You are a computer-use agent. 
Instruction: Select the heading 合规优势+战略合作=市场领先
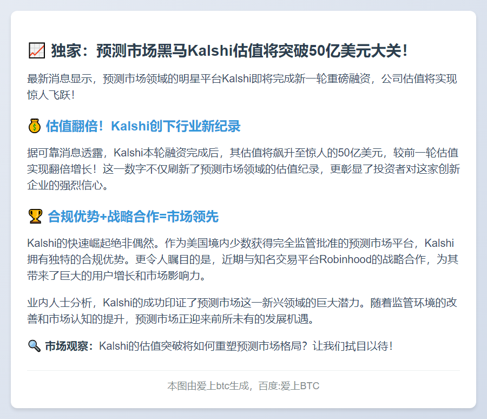point(133,217)
